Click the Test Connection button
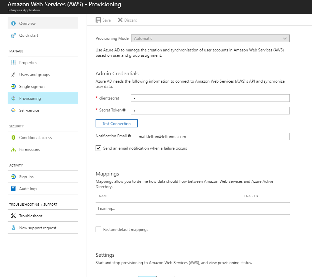The height and width of the screenshot is (277, 312). pyautogui.click(x=117, y=123)
